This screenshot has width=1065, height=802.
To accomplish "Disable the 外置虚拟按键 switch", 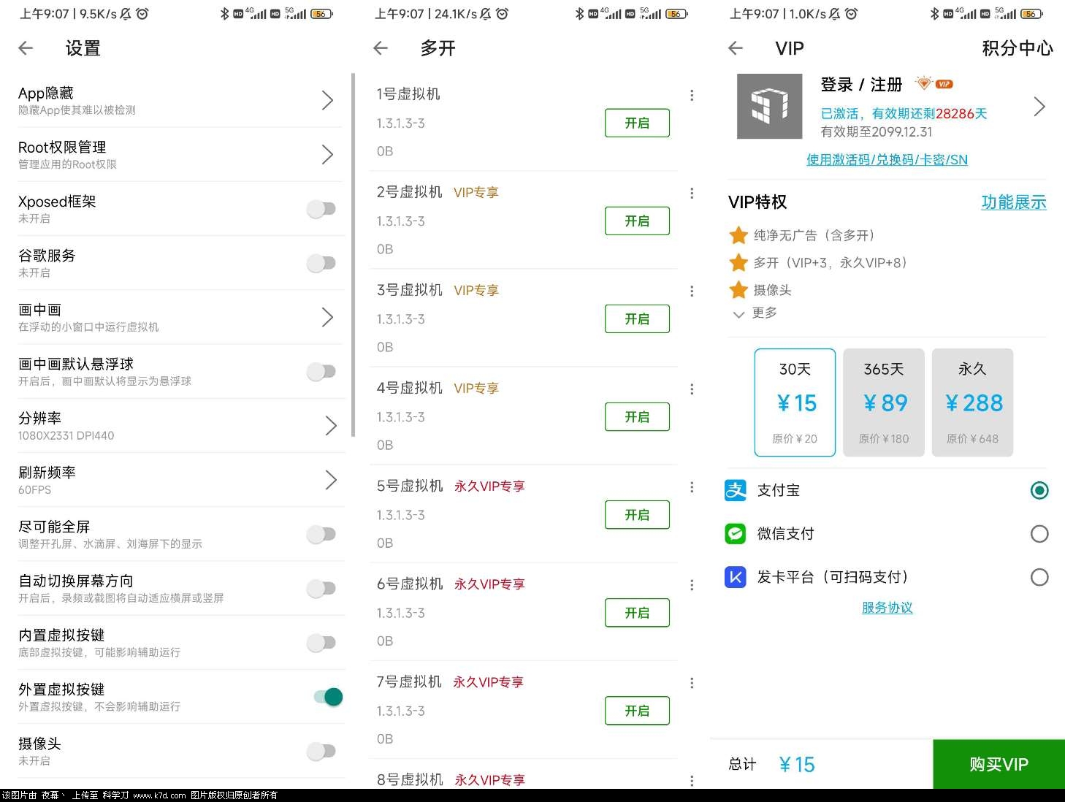I will [x=328, y=697].
